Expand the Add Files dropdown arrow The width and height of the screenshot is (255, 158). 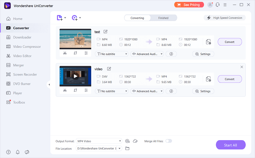point(65,18)
